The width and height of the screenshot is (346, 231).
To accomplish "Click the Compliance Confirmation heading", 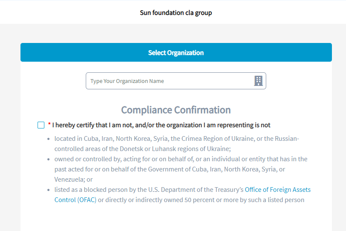I will (x=176, y=110).
